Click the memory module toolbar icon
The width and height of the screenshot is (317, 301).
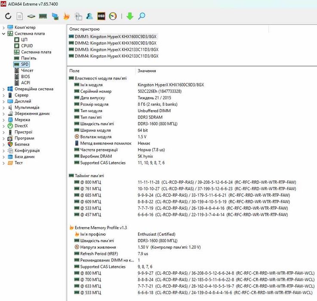click(43, 16)
